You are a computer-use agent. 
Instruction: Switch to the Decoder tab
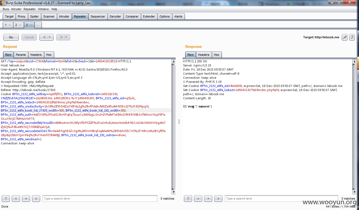pyautogui.click(x=115, y=16)
